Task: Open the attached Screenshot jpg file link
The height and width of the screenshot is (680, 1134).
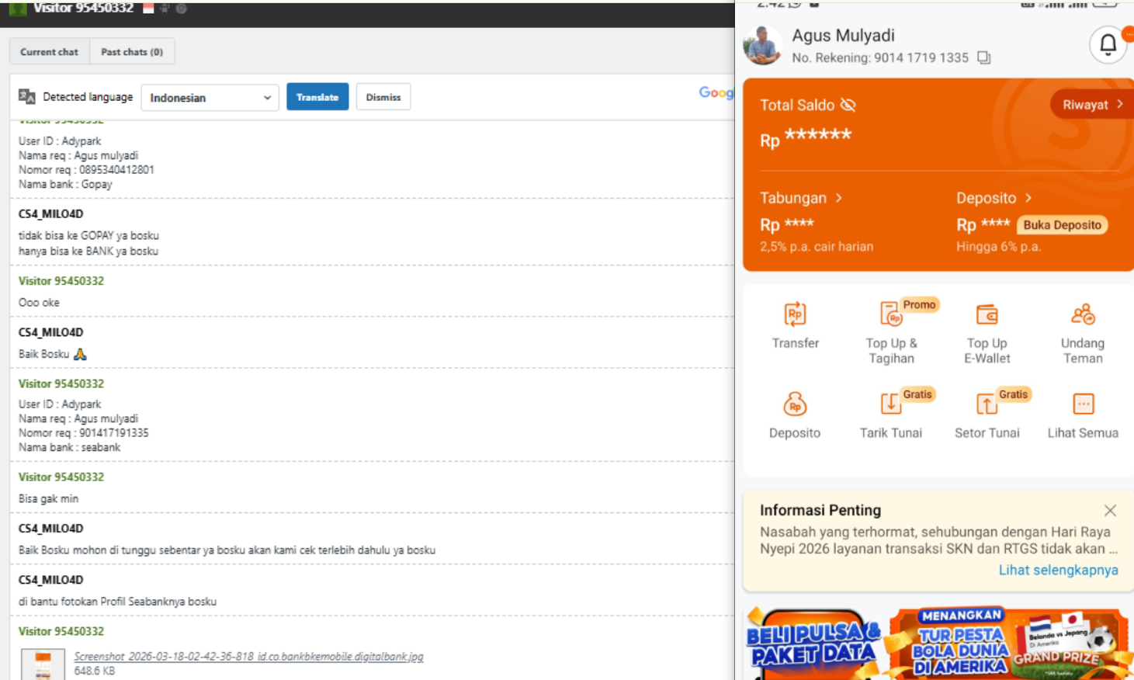Action: (x=248, y=657)
